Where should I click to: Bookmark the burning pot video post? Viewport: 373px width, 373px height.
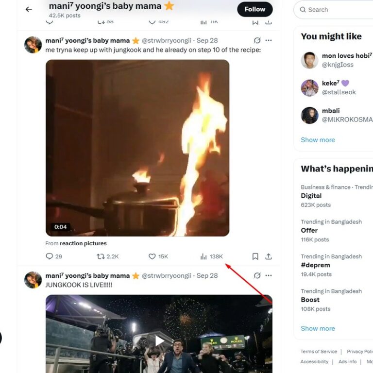(x=255, y=256)
